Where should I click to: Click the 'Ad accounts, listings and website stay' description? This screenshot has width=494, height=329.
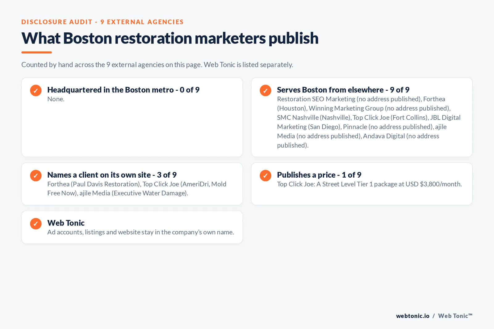click(140, 232)
